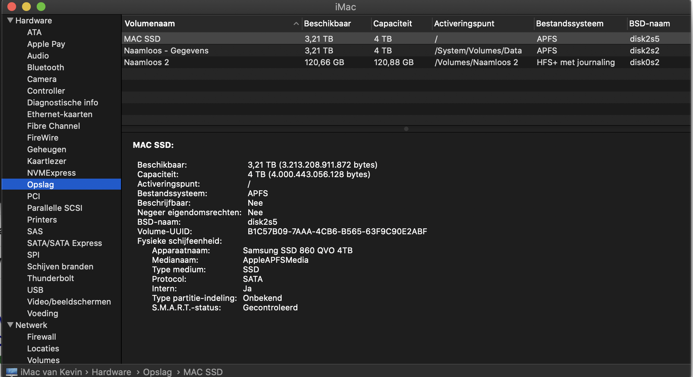Open NVMExpress section
The image size is (693, 377).
click(51, 173)
